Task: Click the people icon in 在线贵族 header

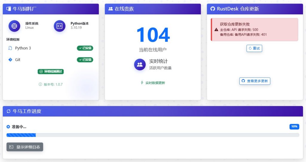Action: pyautogui.click(x=111, y=9)
